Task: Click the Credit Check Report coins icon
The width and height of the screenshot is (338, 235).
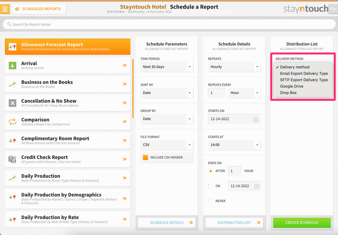Action: point(12,159)
